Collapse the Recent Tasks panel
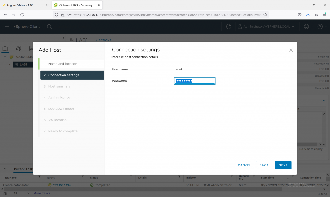Screen dimensions: 330x197 click(5, 169)
